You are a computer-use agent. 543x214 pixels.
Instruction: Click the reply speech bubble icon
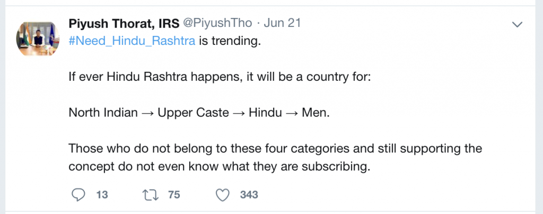click(x=78, y=194)
